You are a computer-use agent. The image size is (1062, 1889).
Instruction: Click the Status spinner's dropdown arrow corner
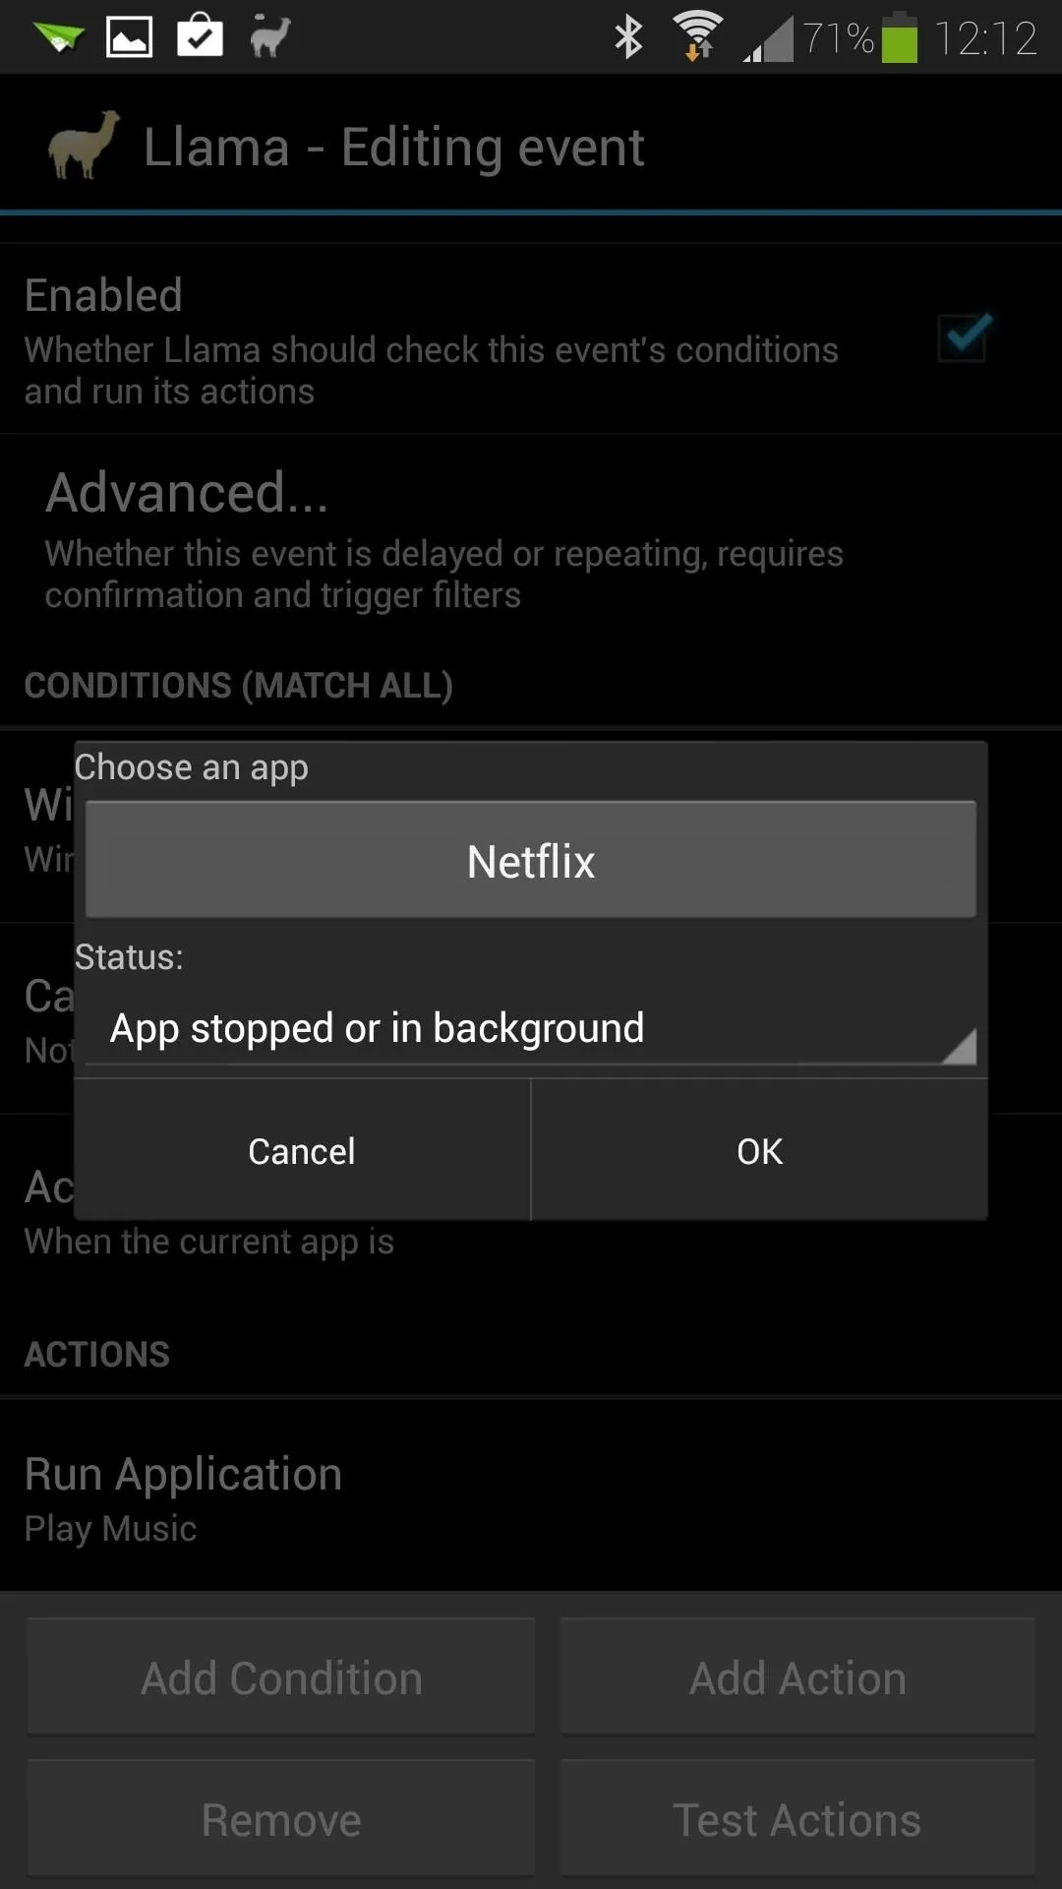pos(960,1046)
